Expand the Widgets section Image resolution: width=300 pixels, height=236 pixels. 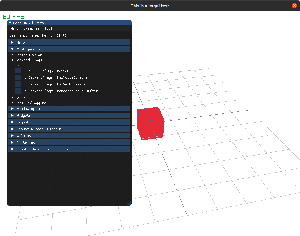tap(70, 116)
